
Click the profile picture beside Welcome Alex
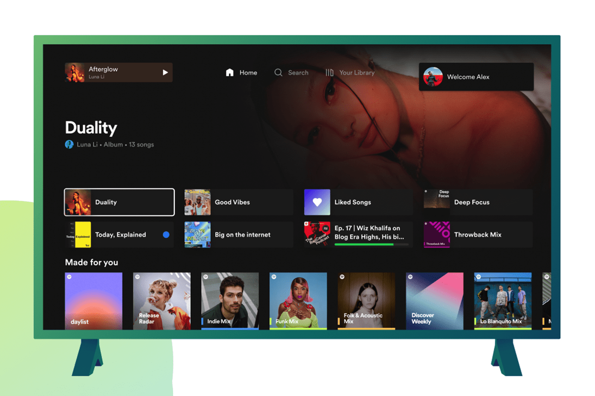pyautogui.click(x=432, y=77)
